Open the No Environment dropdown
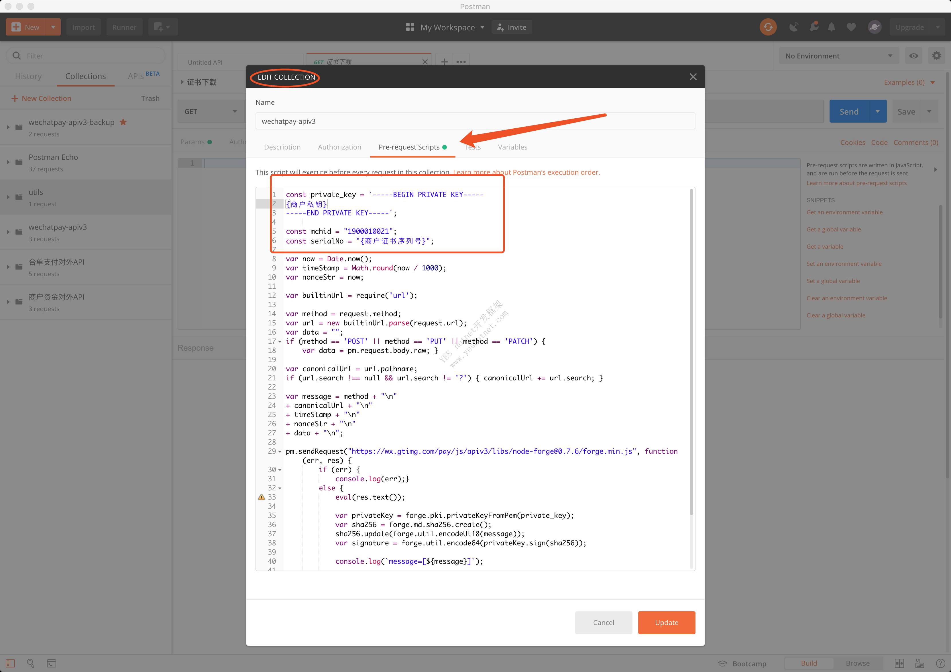This screenshot has width=951, height=672. click(839, 56)
